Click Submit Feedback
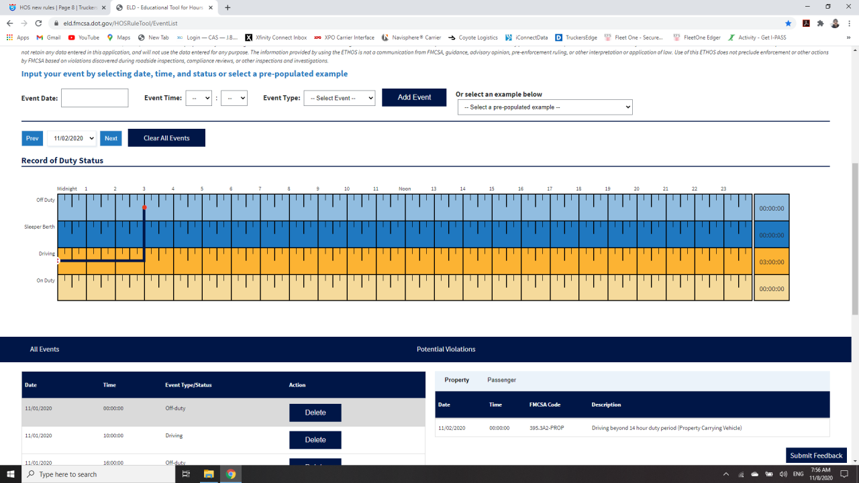 (816, 455)
